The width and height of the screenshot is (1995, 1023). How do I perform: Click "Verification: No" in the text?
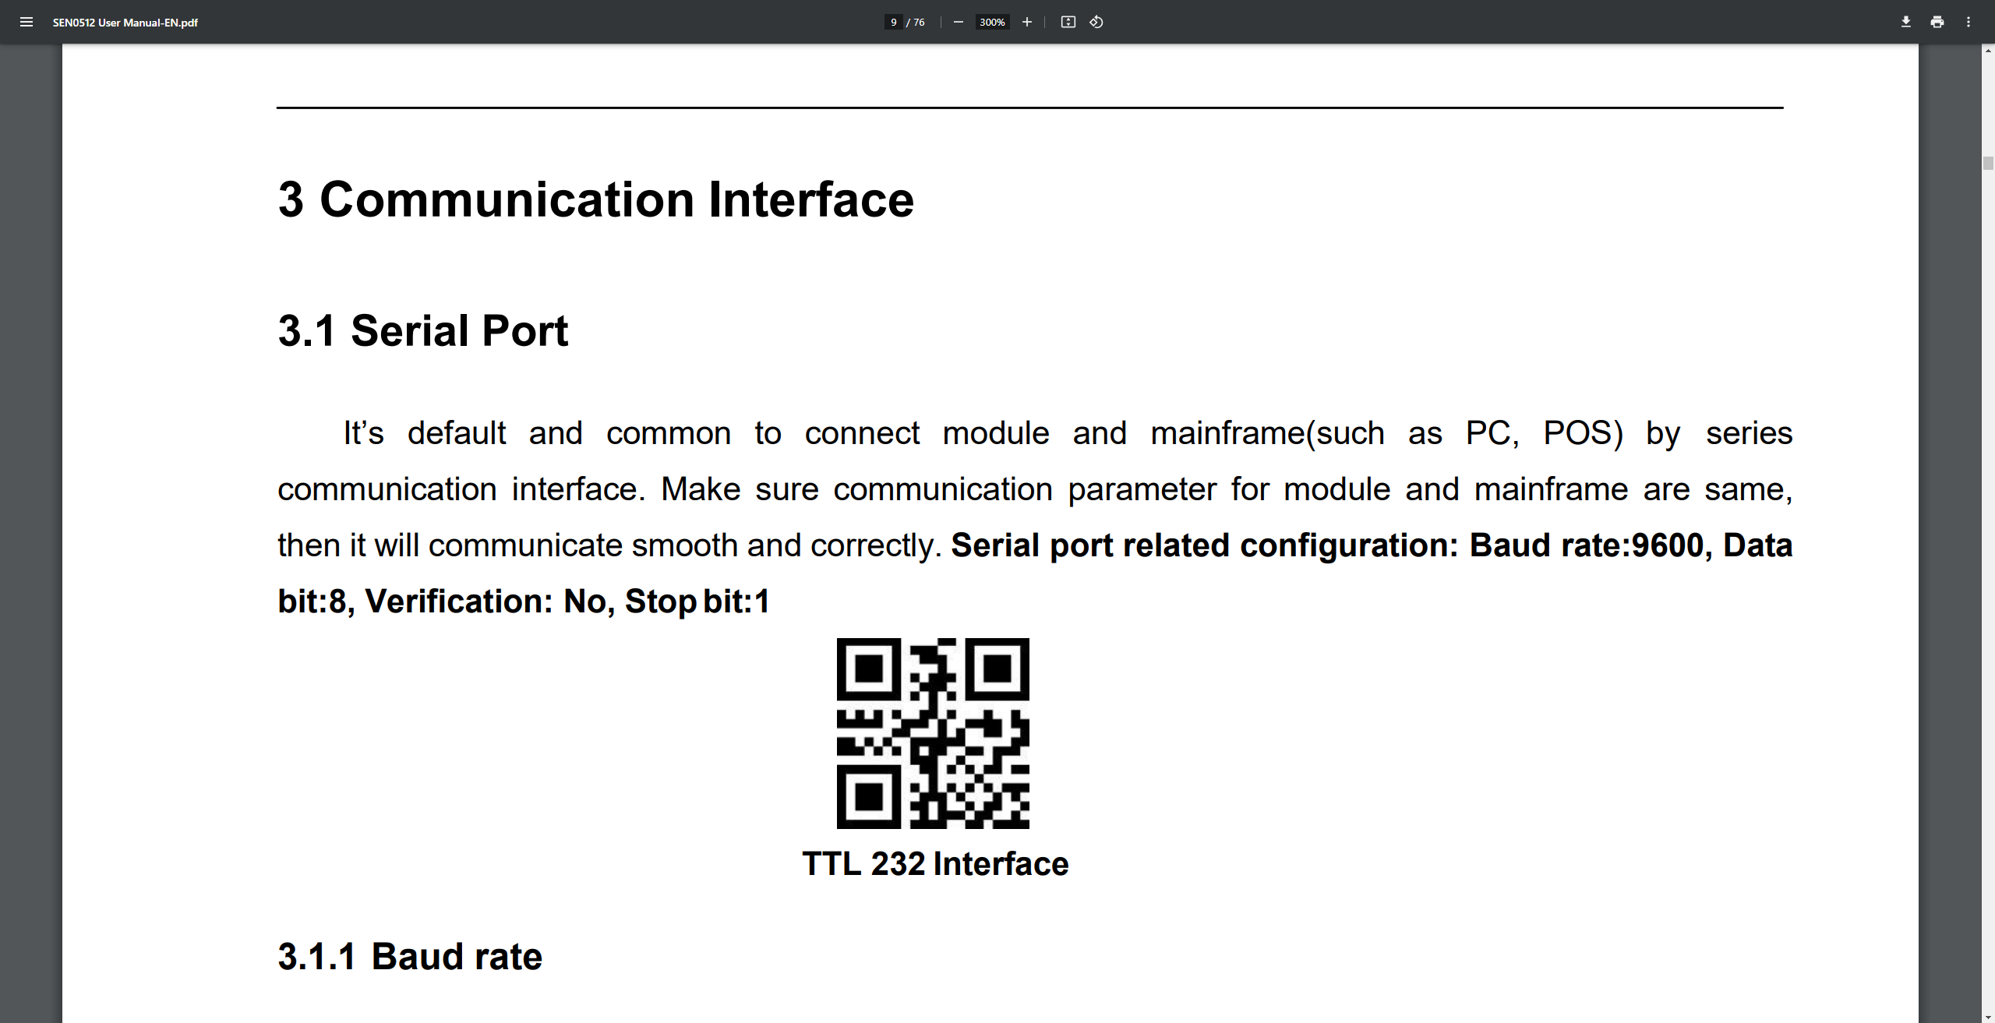pos(486,601)
